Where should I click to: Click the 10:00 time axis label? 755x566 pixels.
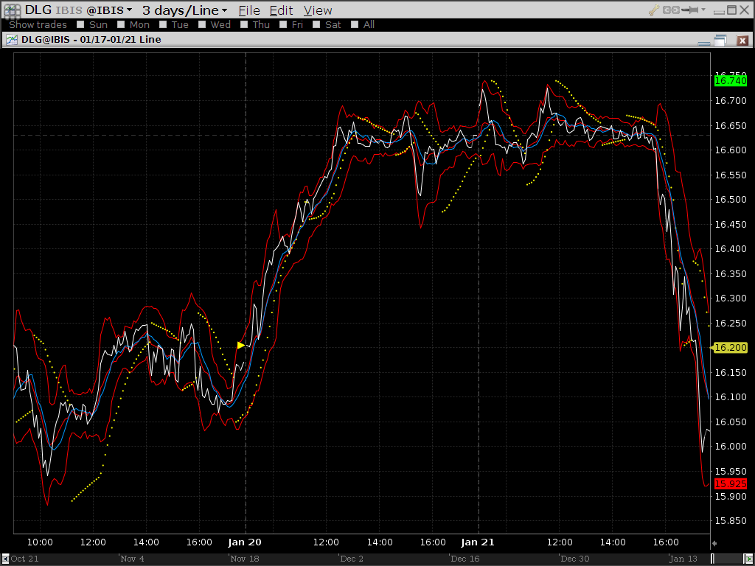coord(40,542)
